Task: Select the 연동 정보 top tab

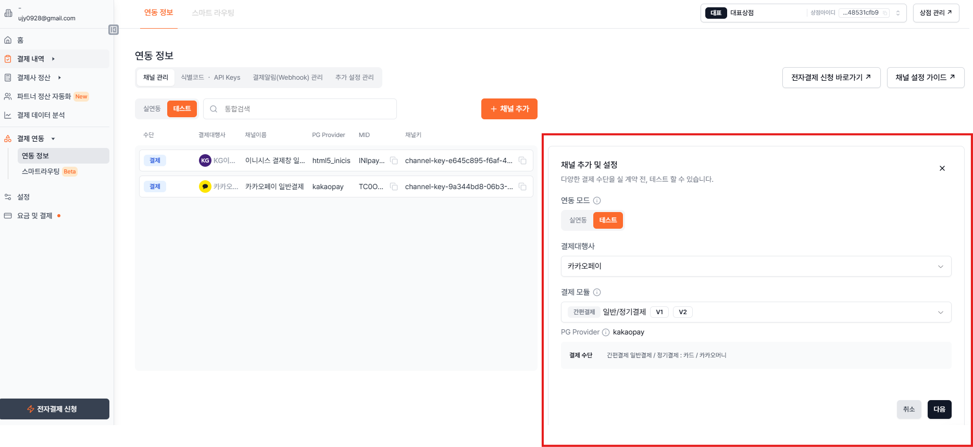Action: tap(159, 13)
